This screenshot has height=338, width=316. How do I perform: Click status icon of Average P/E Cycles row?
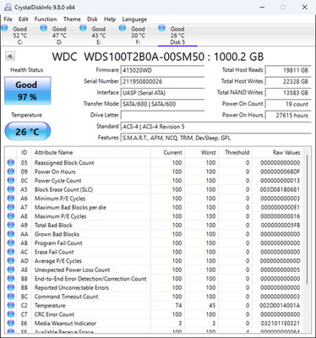(x=11, y=261)
